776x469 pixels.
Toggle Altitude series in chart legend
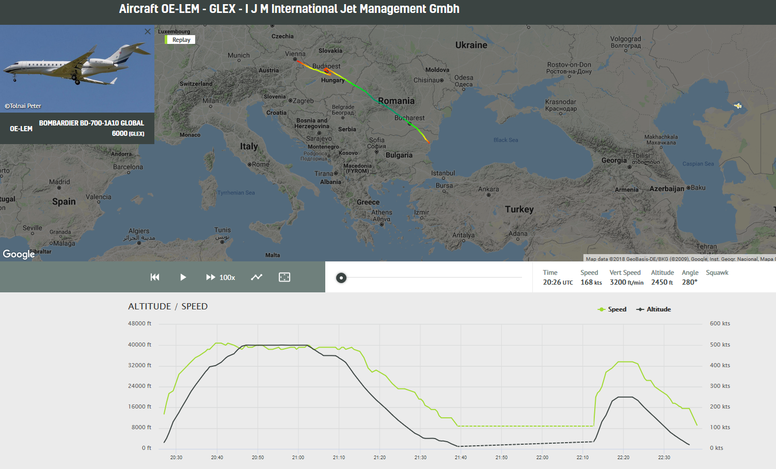point(654,309)
